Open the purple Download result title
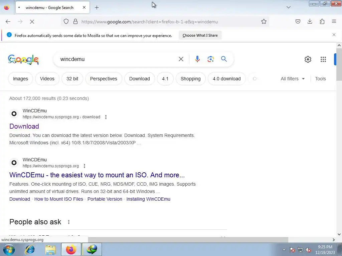 pos(24,126)
